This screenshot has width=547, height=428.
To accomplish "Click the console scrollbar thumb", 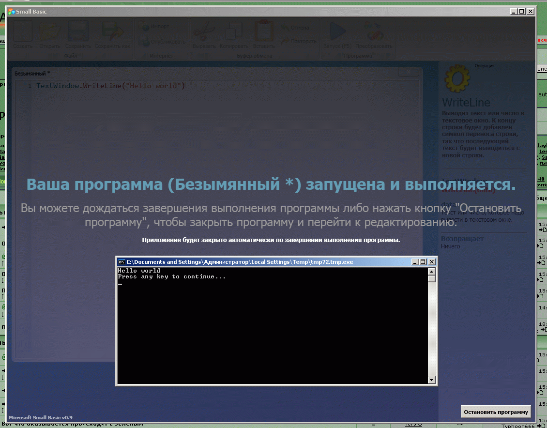I will pyautogui.click(x=431, y=279).
